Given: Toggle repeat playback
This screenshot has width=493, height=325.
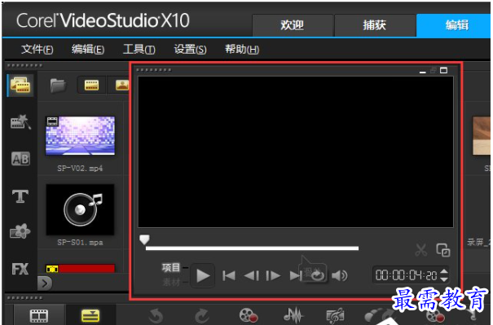Looking at the screenshot, I should [317, 275].
